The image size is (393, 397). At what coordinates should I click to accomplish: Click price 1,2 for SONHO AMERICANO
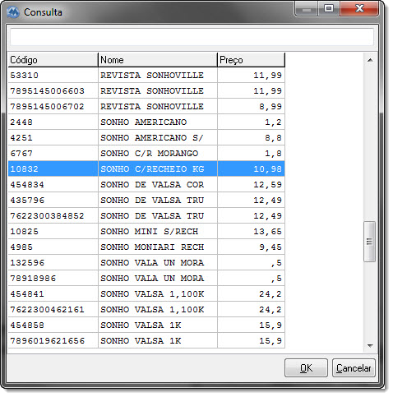[x=251, y=122]
